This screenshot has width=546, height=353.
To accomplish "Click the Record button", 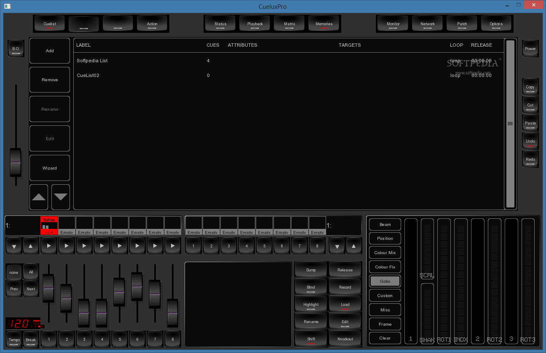I will click(345, 287).
